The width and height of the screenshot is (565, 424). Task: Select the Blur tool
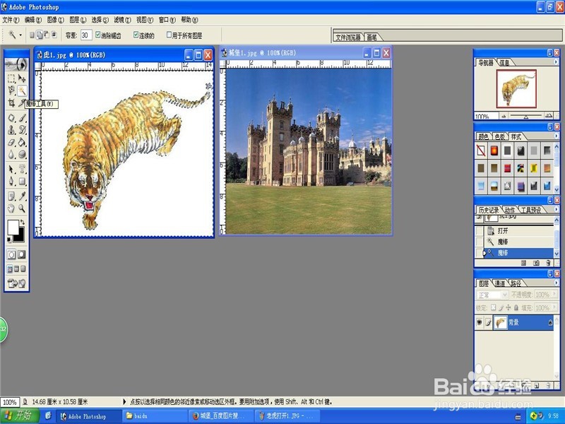(x=11, y=154)
